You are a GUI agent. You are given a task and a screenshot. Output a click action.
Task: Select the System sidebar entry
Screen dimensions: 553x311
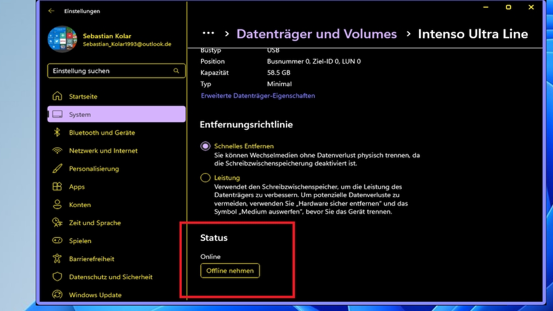pos(117,114)
